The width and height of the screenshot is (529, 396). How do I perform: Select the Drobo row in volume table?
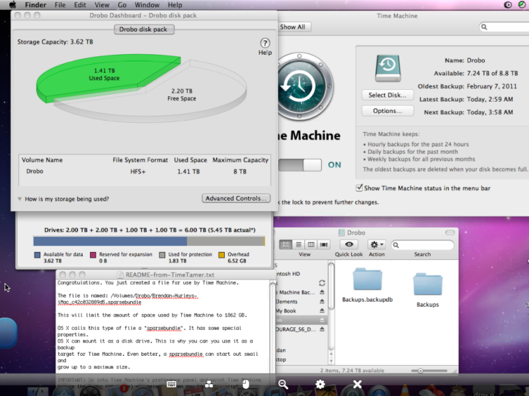[x=145, y=172]
